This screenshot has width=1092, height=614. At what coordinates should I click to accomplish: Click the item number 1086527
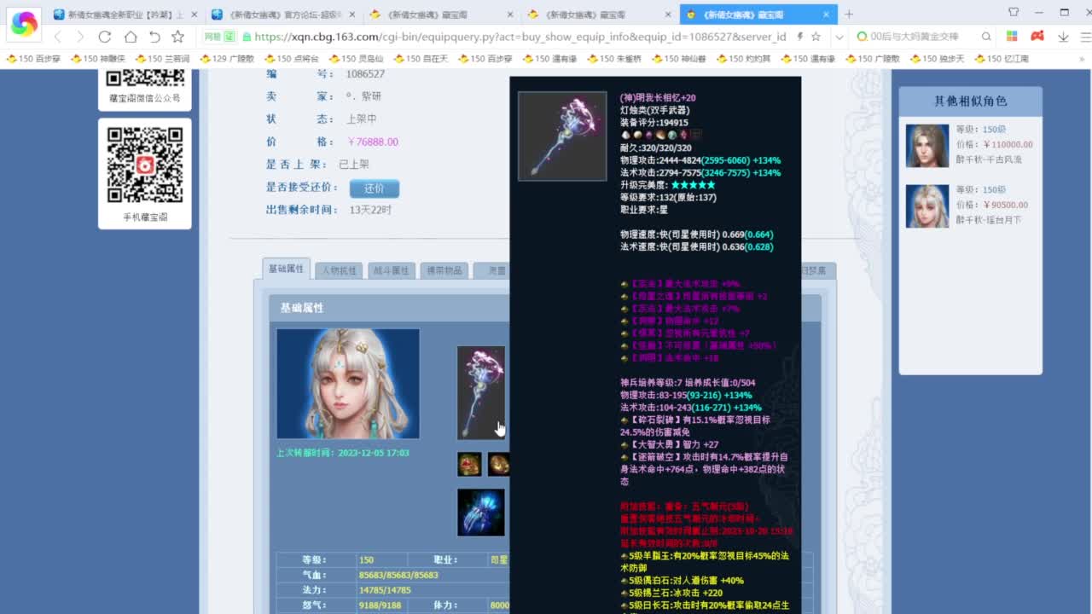[x=365, y=74]
